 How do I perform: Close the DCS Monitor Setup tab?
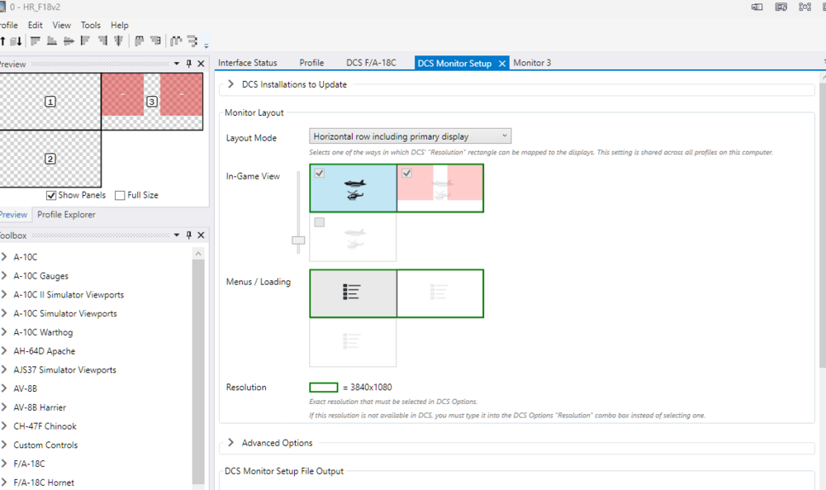click(x=502, y=64)
